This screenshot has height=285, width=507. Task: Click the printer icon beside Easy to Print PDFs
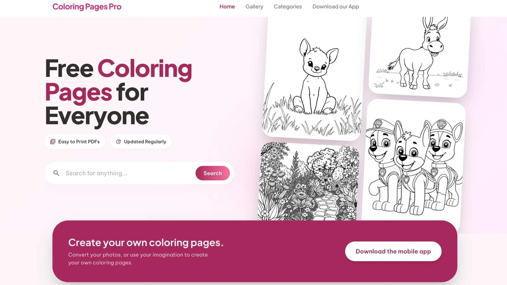pos(52,141)
